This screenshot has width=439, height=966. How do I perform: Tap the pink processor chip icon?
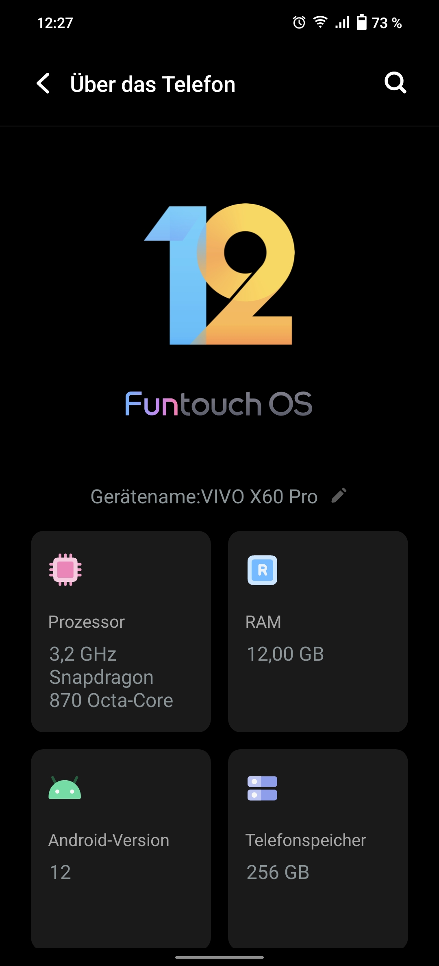(65, 570)
